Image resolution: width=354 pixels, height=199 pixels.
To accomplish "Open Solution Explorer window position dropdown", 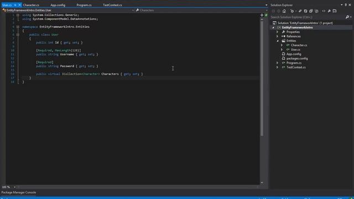I will click(x=342, y=5).
